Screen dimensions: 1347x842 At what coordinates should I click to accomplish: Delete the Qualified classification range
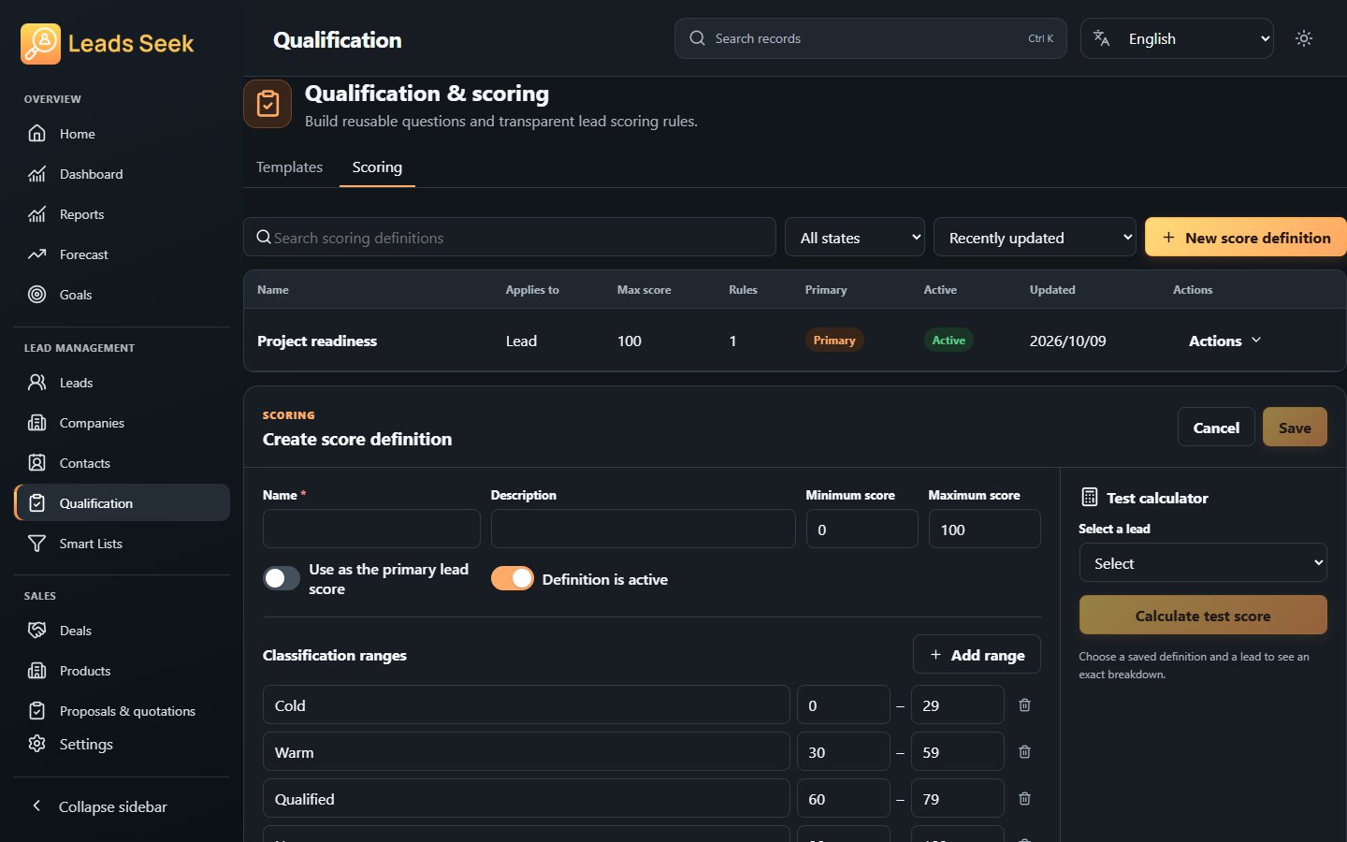(x=1024, y=799)
